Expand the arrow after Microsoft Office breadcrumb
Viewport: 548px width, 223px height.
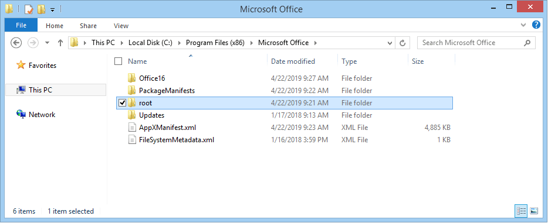(316, 43)
